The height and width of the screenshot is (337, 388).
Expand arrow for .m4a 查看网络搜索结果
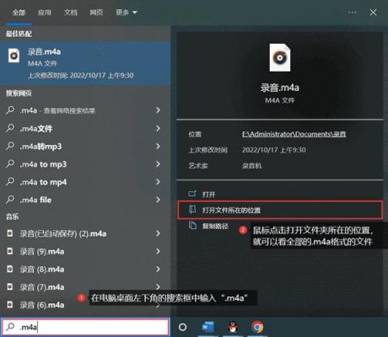coord(158,110)
